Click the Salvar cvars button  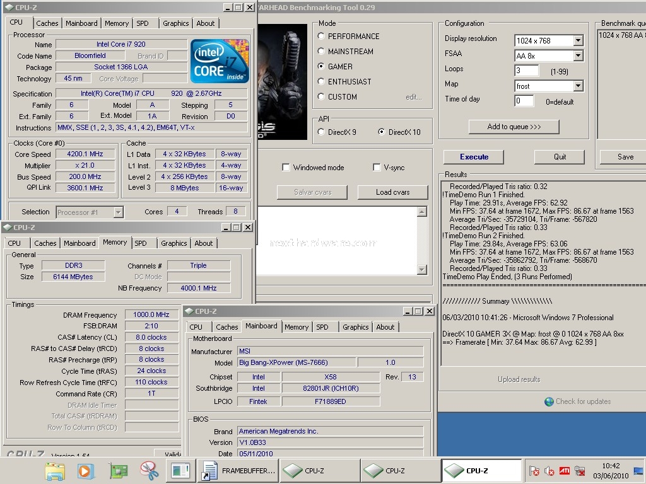pyautogui.click(x=312, y=192)
